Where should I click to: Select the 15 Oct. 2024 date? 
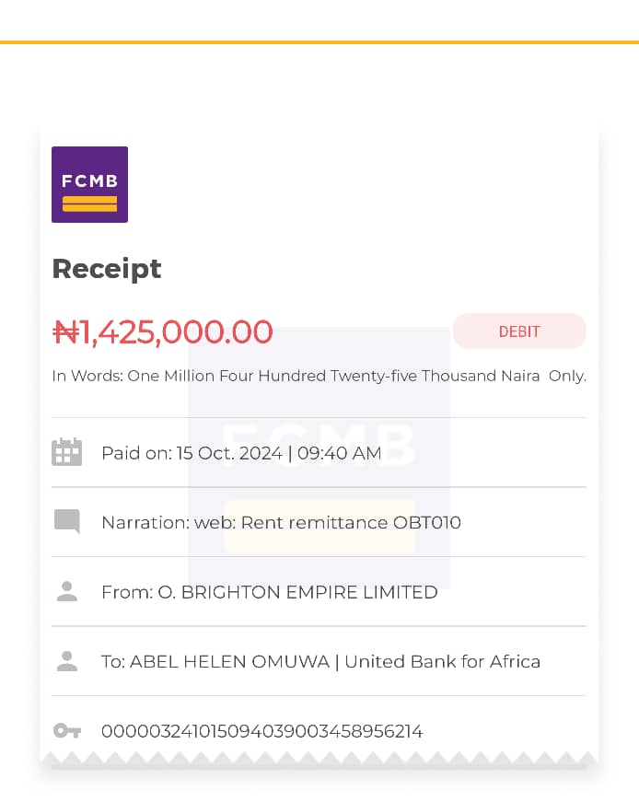[227, 453]
